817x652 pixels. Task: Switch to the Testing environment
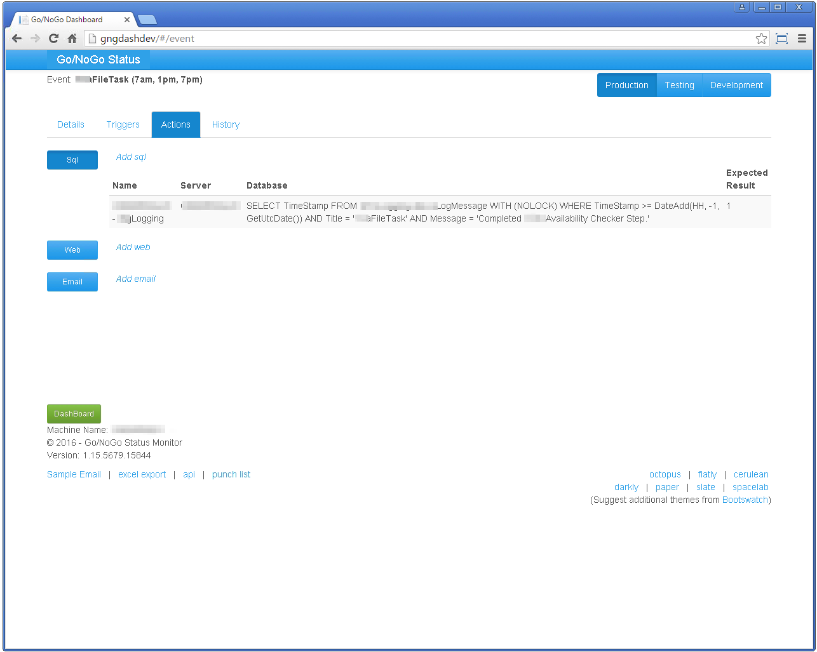click(679, 85)
